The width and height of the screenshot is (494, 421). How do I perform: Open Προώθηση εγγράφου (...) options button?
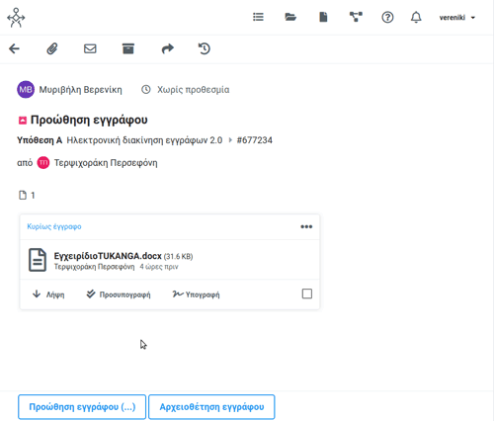[82, 407]
